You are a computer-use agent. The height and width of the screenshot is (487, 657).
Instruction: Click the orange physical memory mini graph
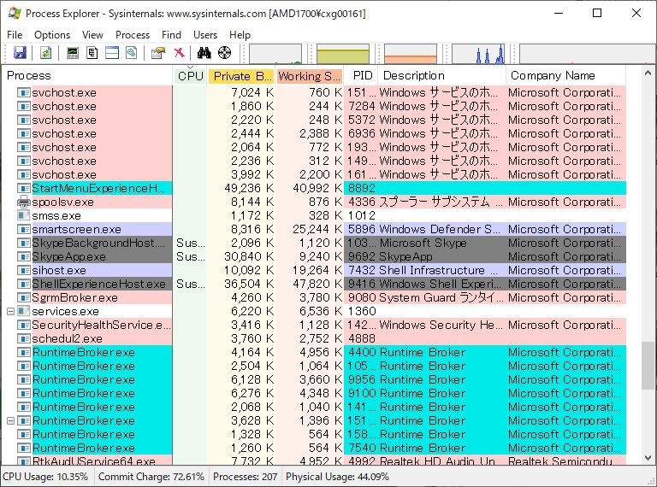411,54
